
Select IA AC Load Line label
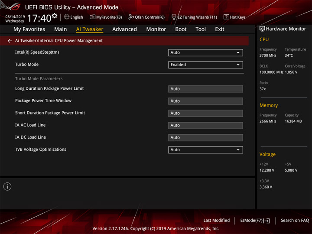pyautogui.click(x=30, y=125)
